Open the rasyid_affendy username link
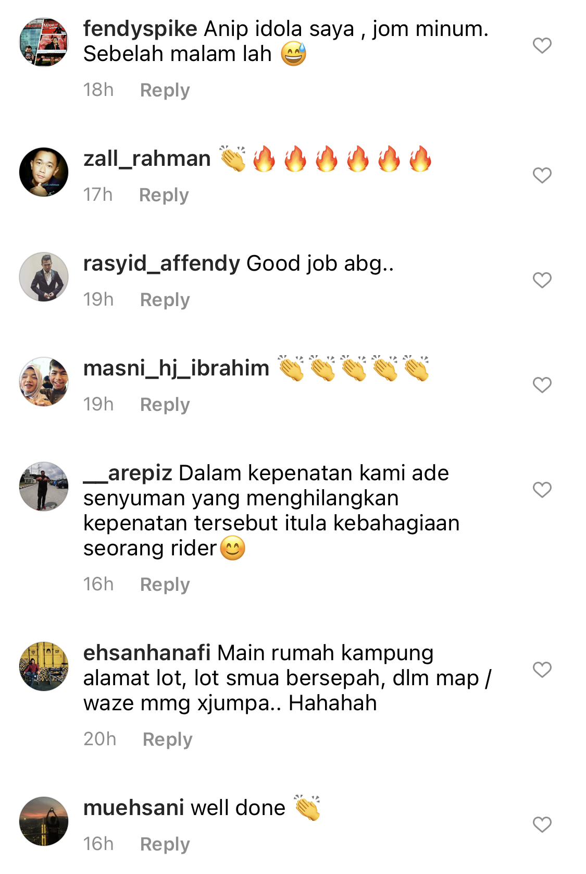 click(161, 264)
